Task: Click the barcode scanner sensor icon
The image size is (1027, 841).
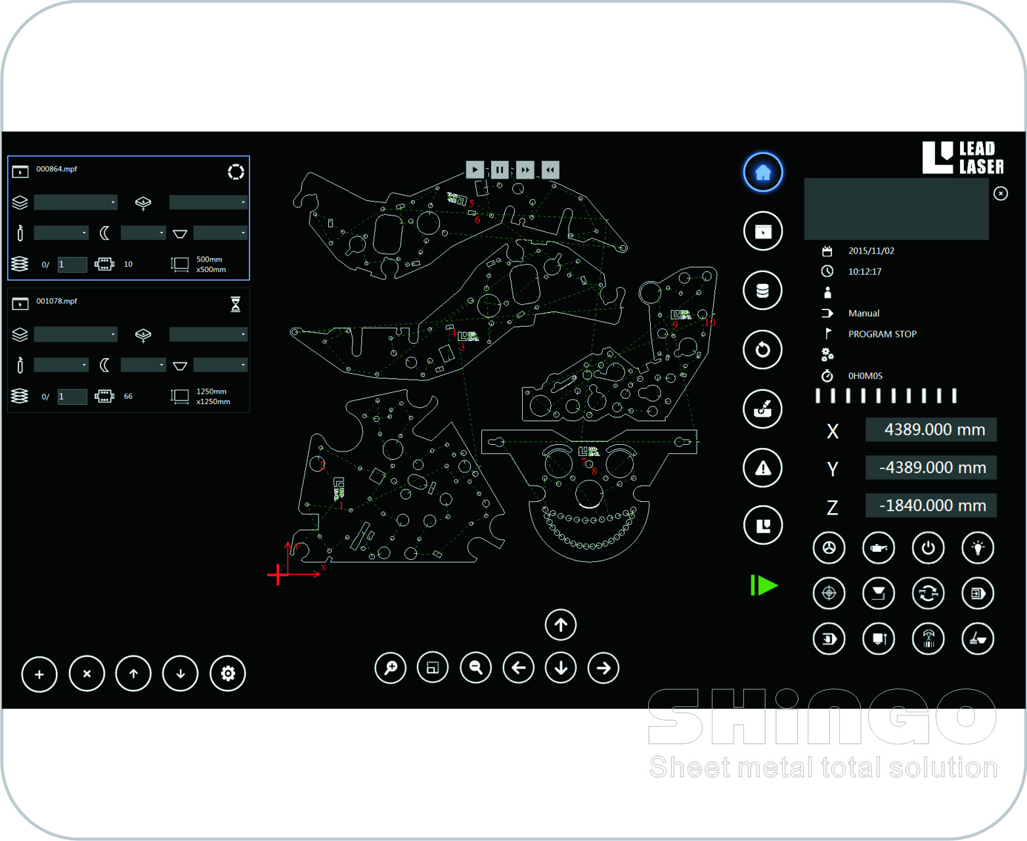Action: (x=928, y=639)
